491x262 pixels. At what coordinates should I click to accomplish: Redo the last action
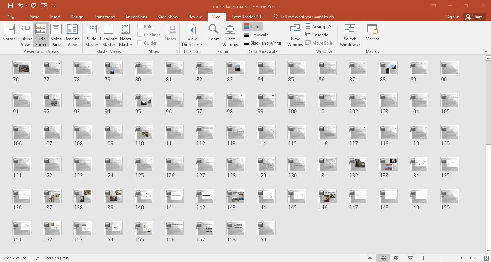tap(33, 5)
